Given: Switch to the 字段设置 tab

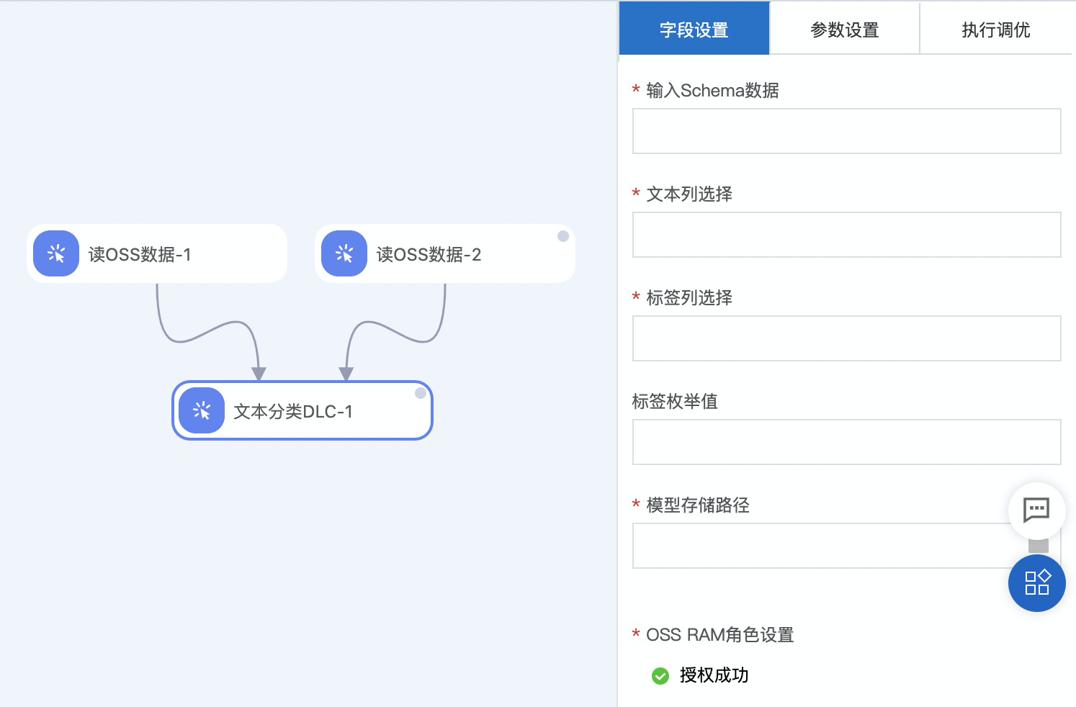Looking at the screenshot, I should tap(694, 29).
